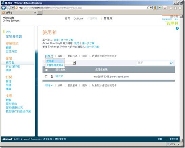Click top 重設密碼 toolbar action
The image size is (185, 148).
click(72, 56)
